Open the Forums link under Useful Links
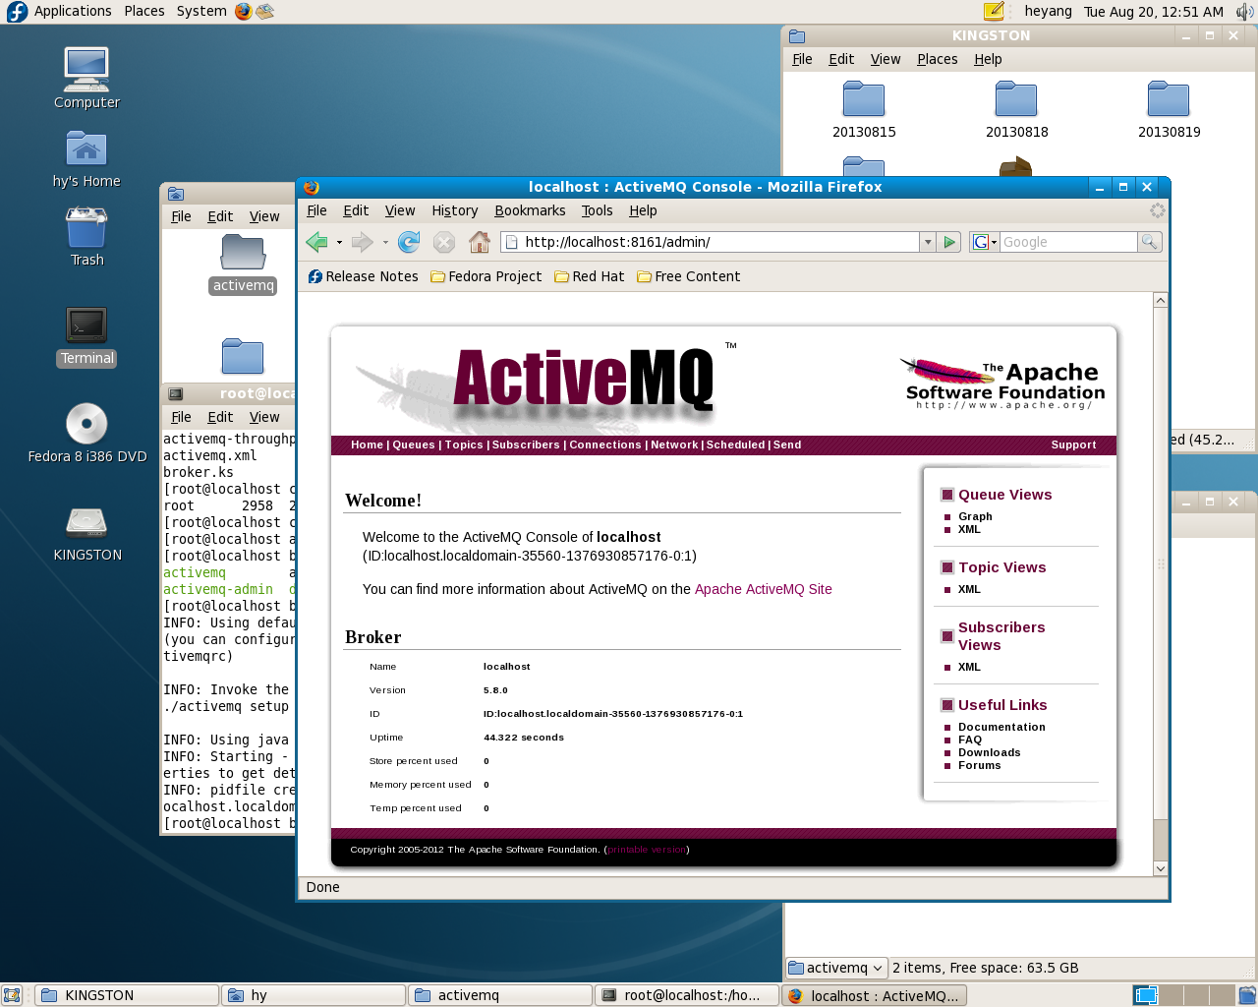This screenshot has height=1007, width=1258. pos(979,765)
